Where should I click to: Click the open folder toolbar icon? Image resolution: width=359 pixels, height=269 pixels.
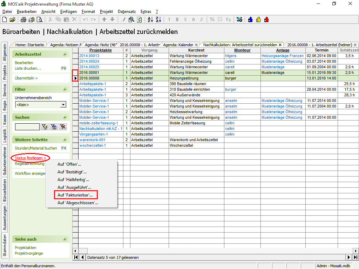click(x=12, y=20)
